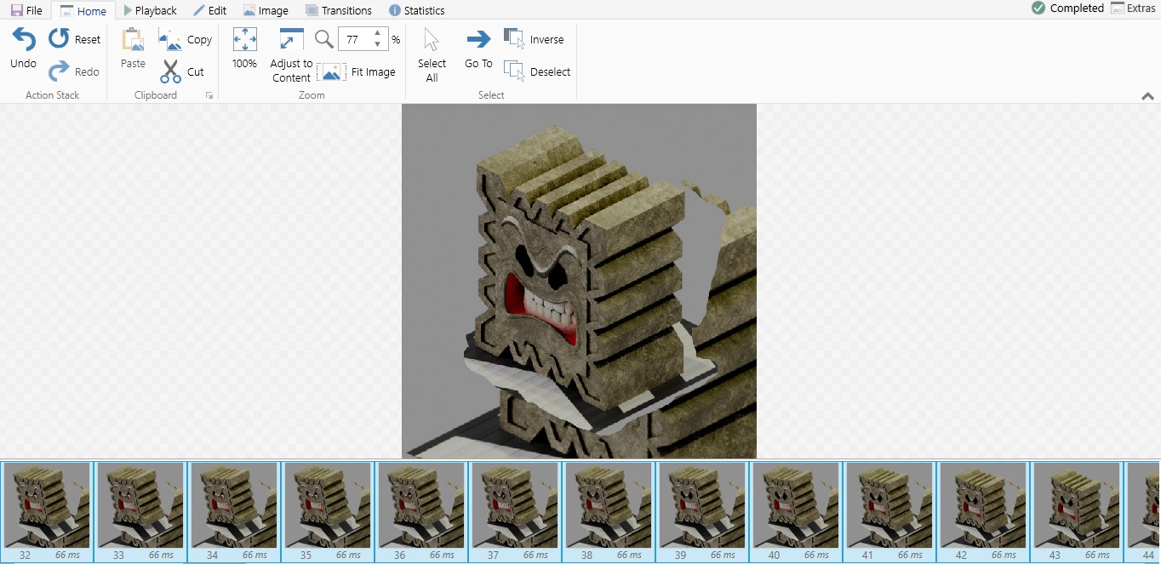Viewport: 1161px width, 564px height.
Task: Open the Statistics tab
Action: click(x=416, y=10)
